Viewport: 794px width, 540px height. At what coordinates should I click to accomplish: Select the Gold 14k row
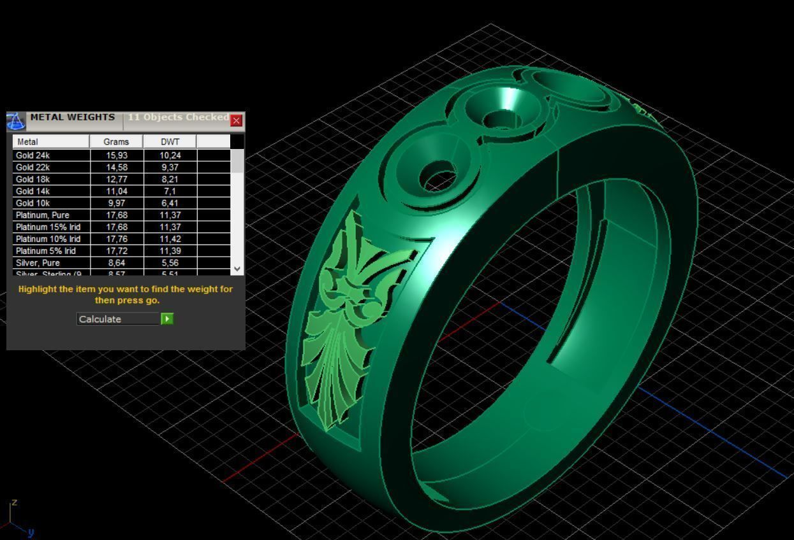(121, 191)
